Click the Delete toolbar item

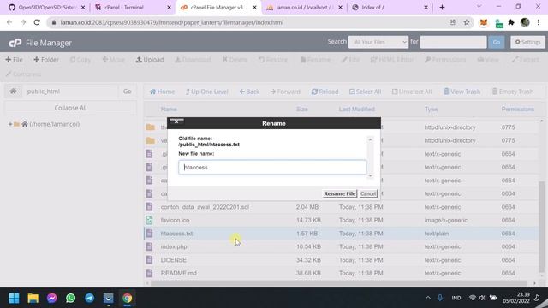click(x=235, y=60)
